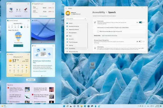Open Photos widget options menu
The width and height of the screenshot is (163, 108).
coord(53,20)
